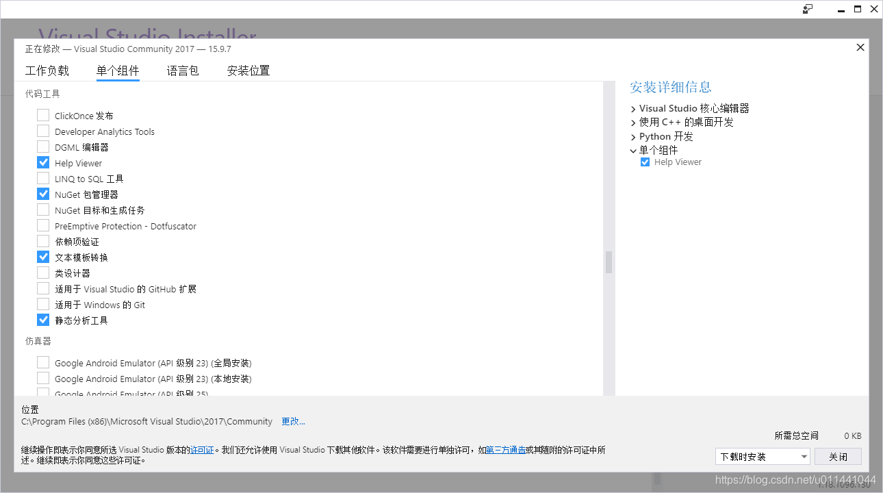883x493 pixels.
Task: Enable the ClickOnce 发布 checkbox
Action: click(x=43, y=115)
